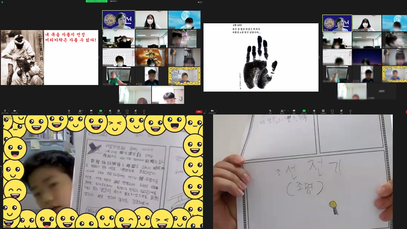Open the Chat icon in the left toolbar
The width and height of the screenshot is (407, 229).
pos(91,111)
